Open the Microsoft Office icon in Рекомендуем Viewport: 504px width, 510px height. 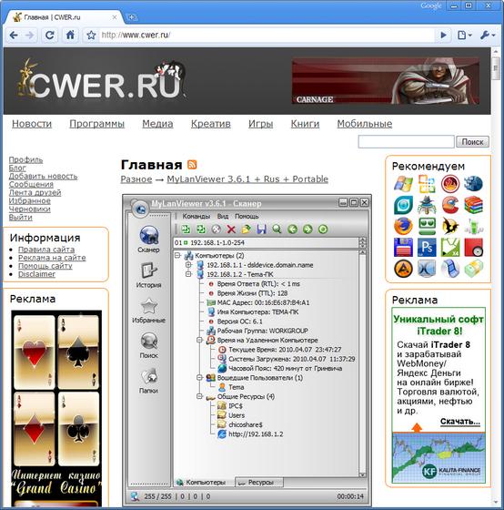click(427, 184)
